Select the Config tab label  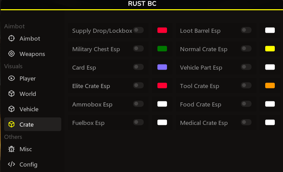click(28, 164)
